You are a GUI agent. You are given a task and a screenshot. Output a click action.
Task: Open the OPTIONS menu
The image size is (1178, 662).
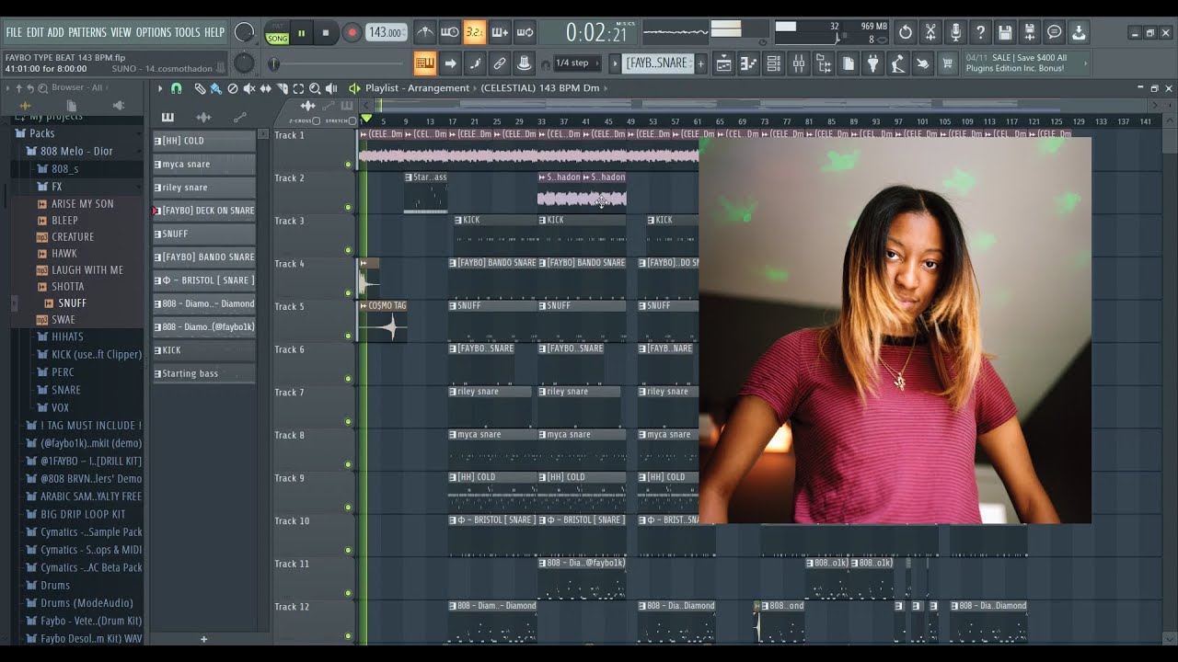click(154, 32)
